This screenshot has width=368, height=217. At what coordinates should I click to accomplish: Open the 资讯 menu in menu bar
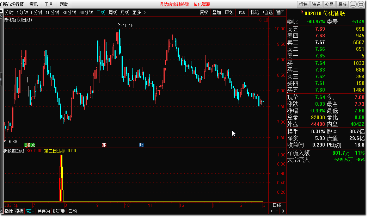(x=33, y=4)
